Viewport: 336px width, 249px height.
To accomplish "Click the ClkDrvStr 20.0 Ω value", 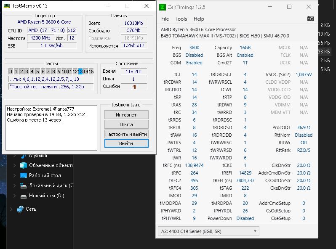I will pyautogui.click(x=304, y=165).
